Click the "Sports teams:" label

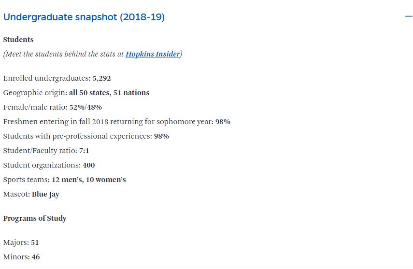tap(27, 180)
